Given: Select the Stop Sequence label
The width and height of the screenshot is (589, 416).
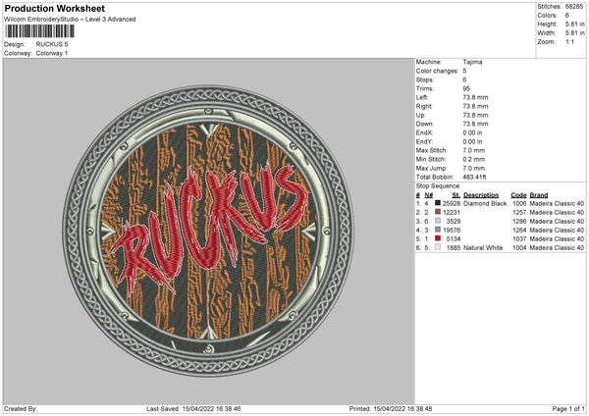Looking at the screenshot, I should pyautogui.click(x=438, y=184).
